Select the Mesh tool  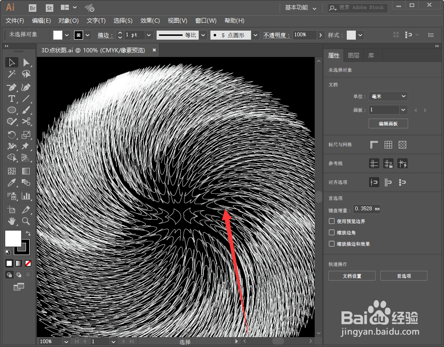(x=12, y=171)
